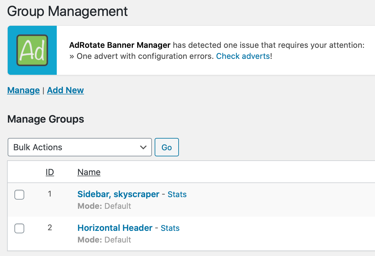Click Mode: Default under Horizontal Header

point(104,239)
